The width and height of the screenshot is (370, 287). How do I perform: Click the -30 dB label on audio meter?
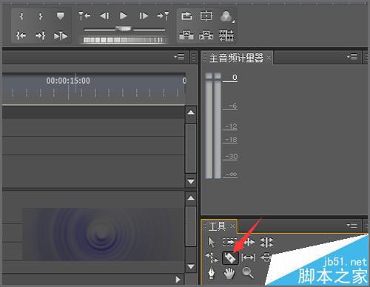[x=232, y=157]
